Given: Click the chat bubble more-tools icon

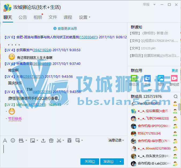Looking at the screenshot, I should tap(78, 140).
